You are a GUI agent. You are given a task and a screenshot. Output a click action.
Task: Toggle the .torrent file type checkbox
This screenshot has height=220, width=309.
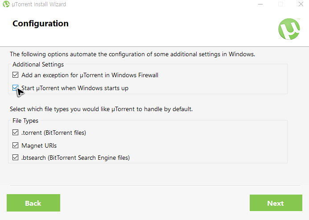pyautogui.click(x=15, y=133)
